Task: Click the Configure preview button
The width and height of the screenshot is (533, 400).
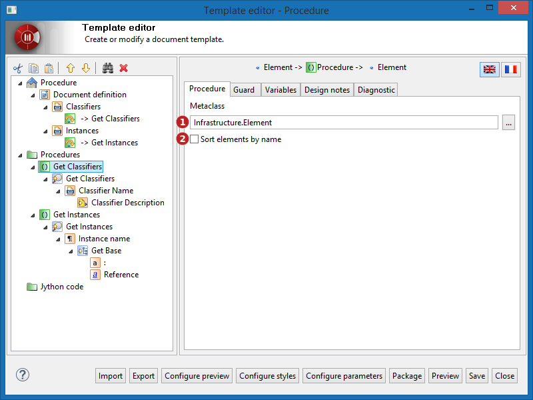Action: pyautogui.click(x=197, y=376)
